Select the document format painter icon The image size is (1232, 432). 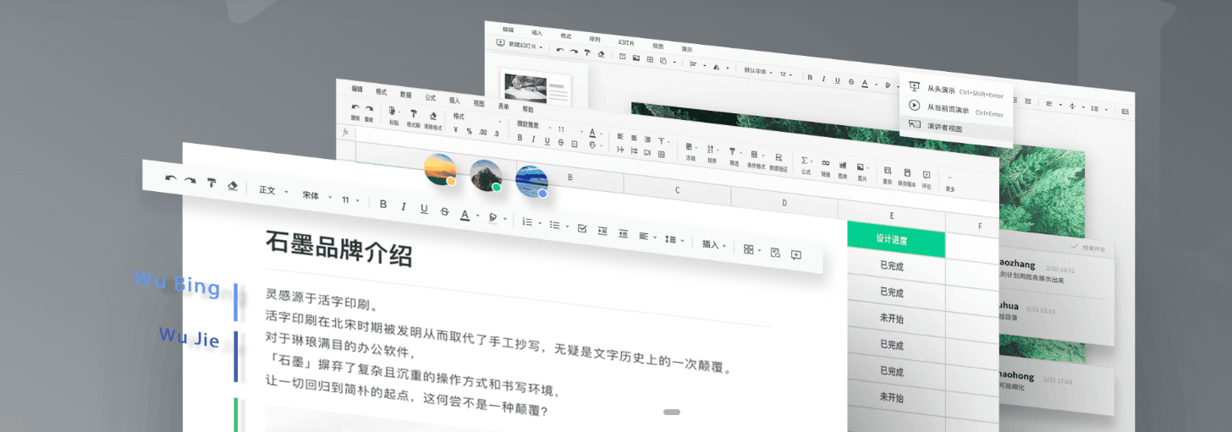point(212,183)
